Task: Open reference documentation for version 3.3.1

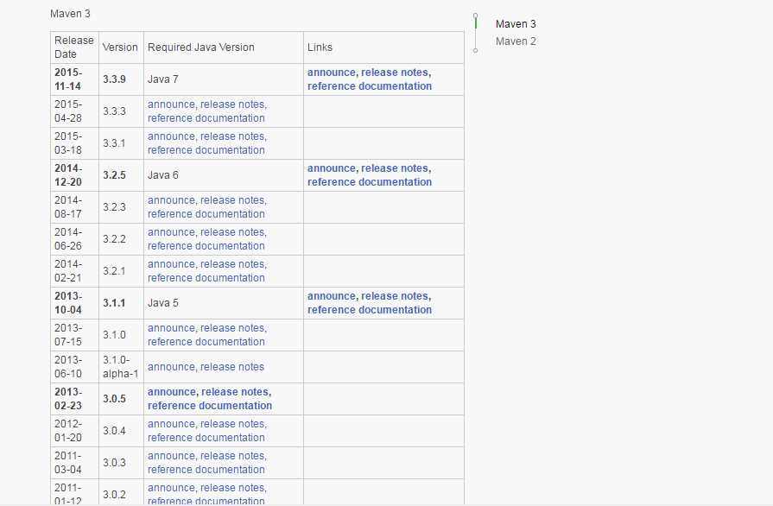Action: point(206,150)
